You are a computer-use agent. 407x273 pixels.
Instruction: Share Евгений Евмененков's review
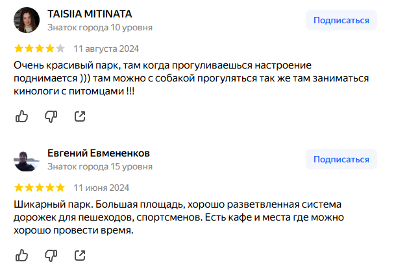pyautogui.click(x=80, y=255)
